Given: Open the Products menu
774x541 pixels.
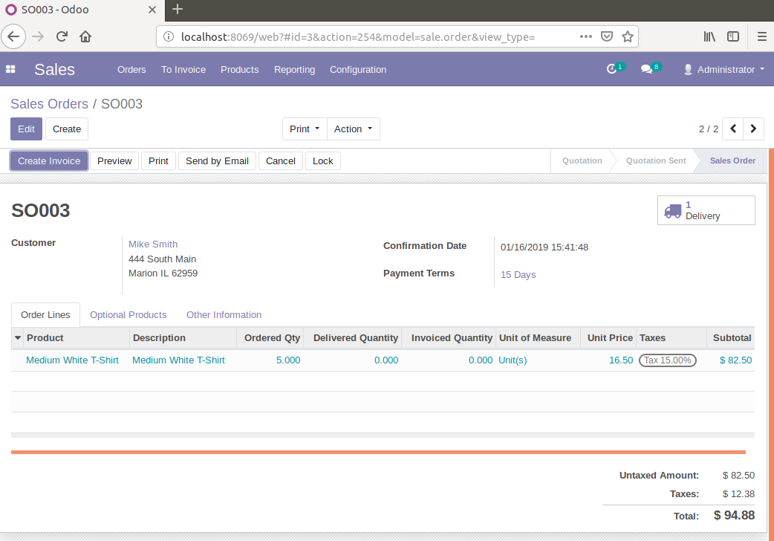Looking at the screenshot, I should coord(239,70).
